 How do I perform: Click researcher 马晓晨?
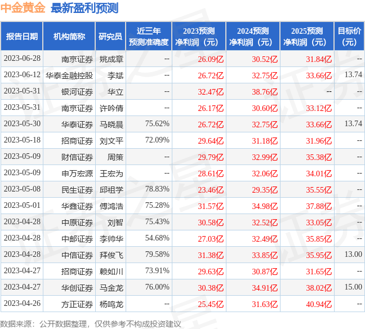pyautogui.click(x=112, y=125)
